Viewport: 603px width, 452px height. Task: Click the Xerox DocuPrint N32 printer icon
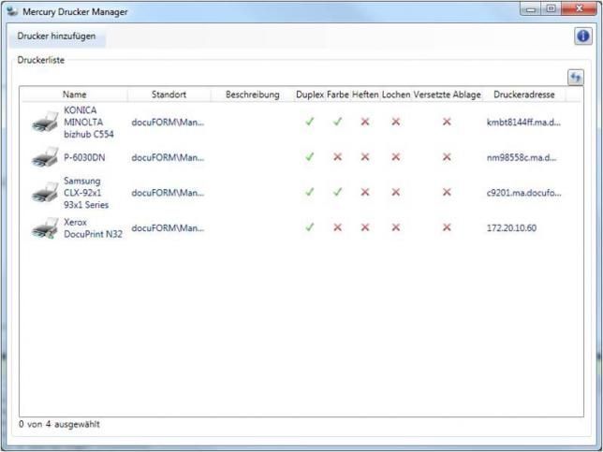[x=44, y=228]
